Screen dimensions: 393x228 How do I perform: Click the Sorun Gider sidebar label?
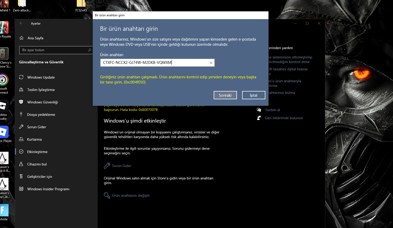[x=37, y=127]
